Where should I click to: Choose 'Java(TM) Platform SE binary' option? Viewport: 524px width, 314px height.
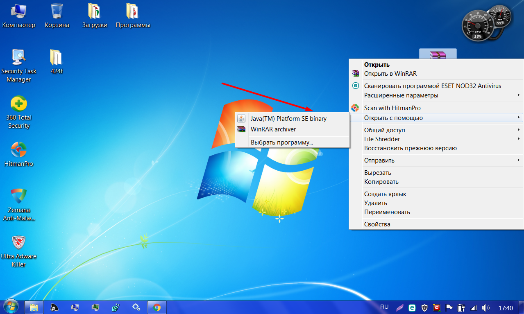pos(288,119)
